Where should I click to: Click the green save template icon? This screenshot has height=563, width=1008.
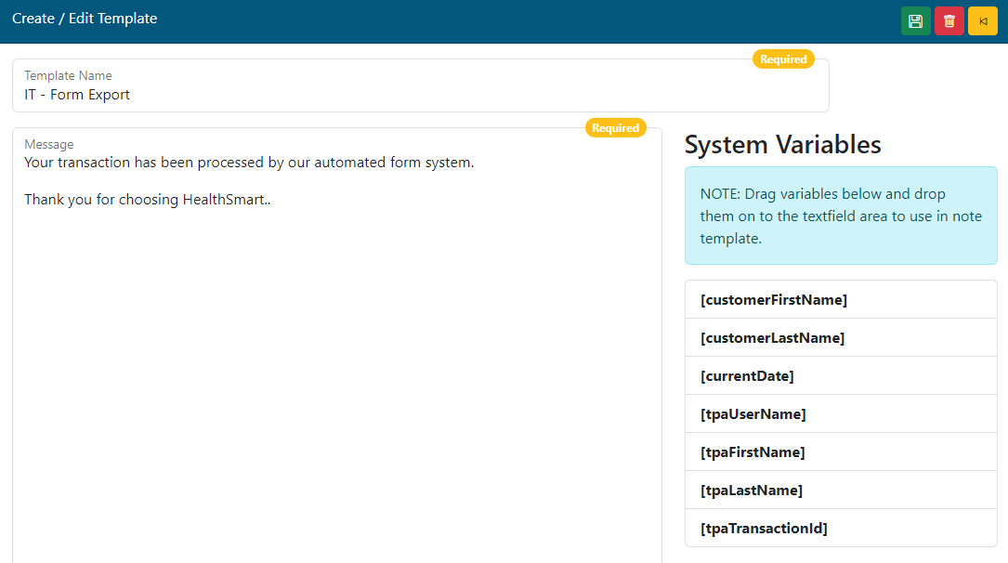pos(915,21)
